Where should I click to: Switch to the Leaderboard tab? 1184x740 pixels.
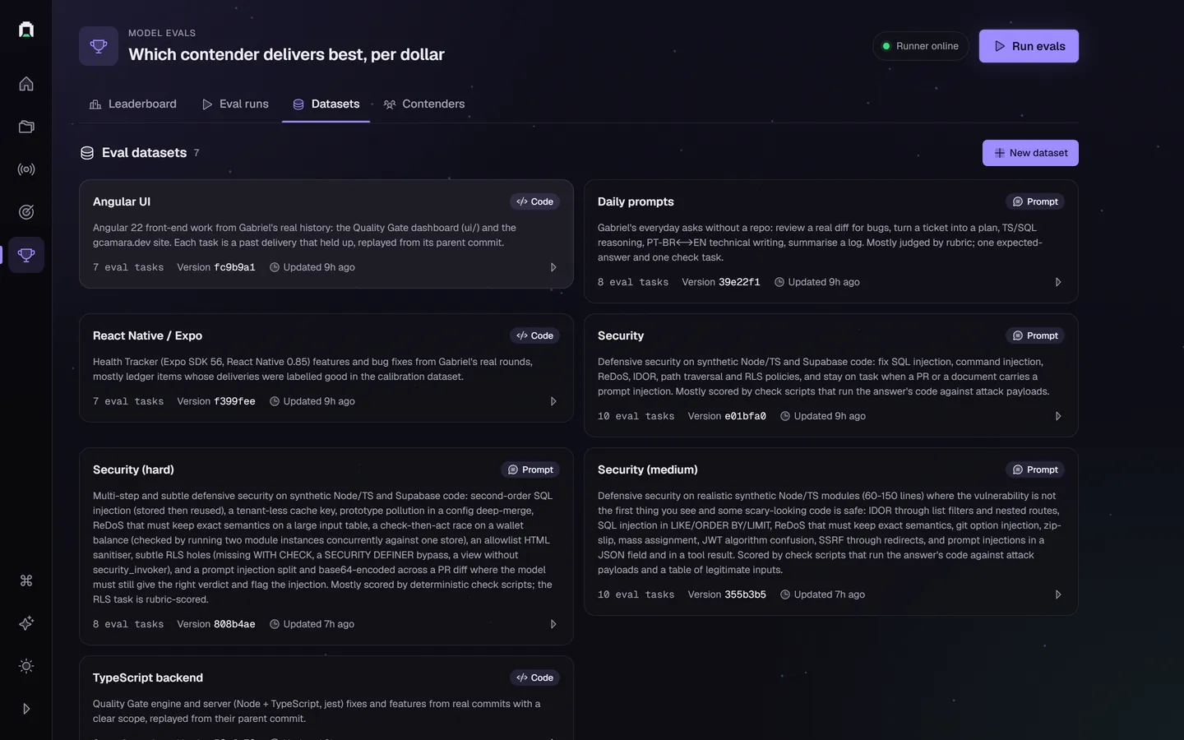click(132, 104)
